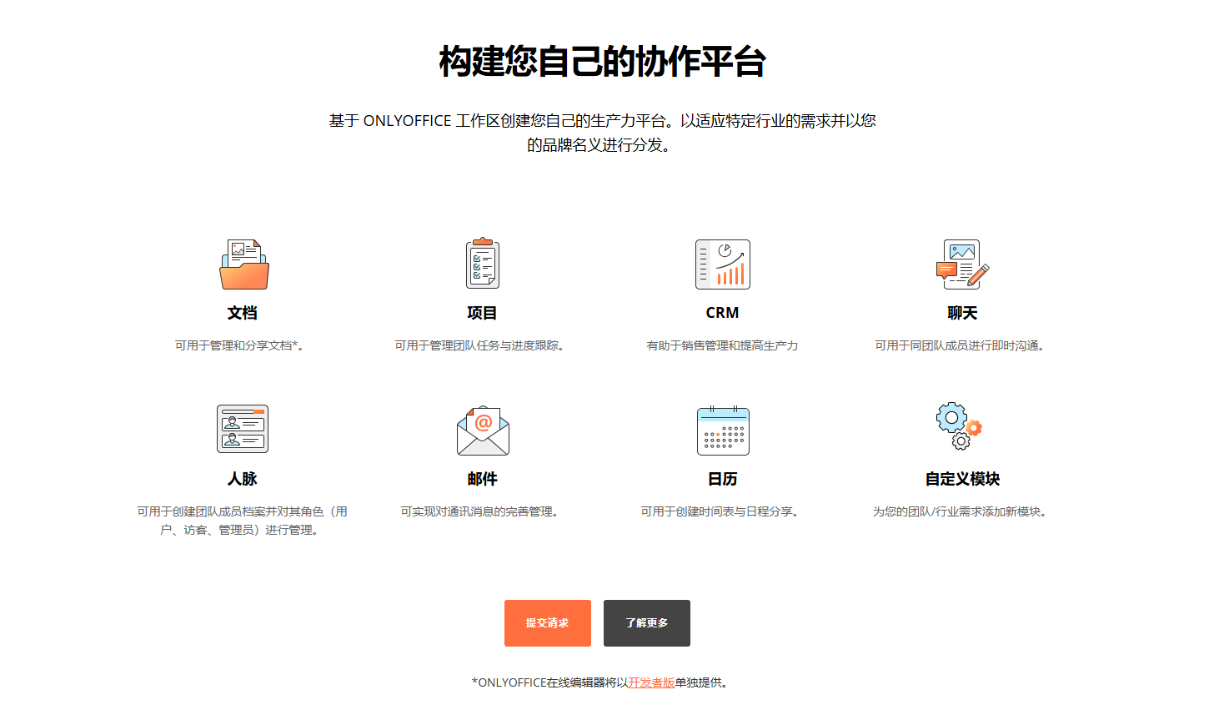The width and height of the screenshot is (1229, 705).
Task: Click the 人脉 description about 团队成员档案
Action: 243,521
